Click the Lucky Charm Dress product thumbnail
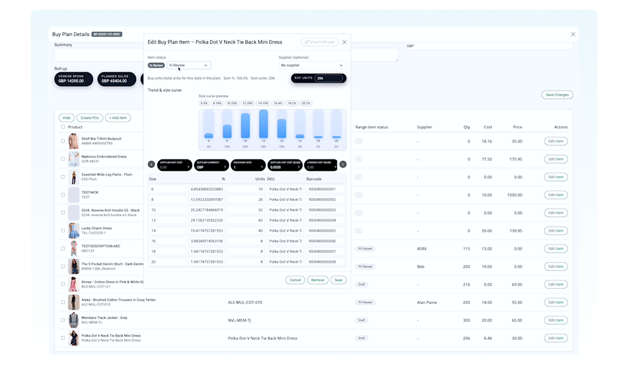The image size is (628, 382). tap(74, 230)
